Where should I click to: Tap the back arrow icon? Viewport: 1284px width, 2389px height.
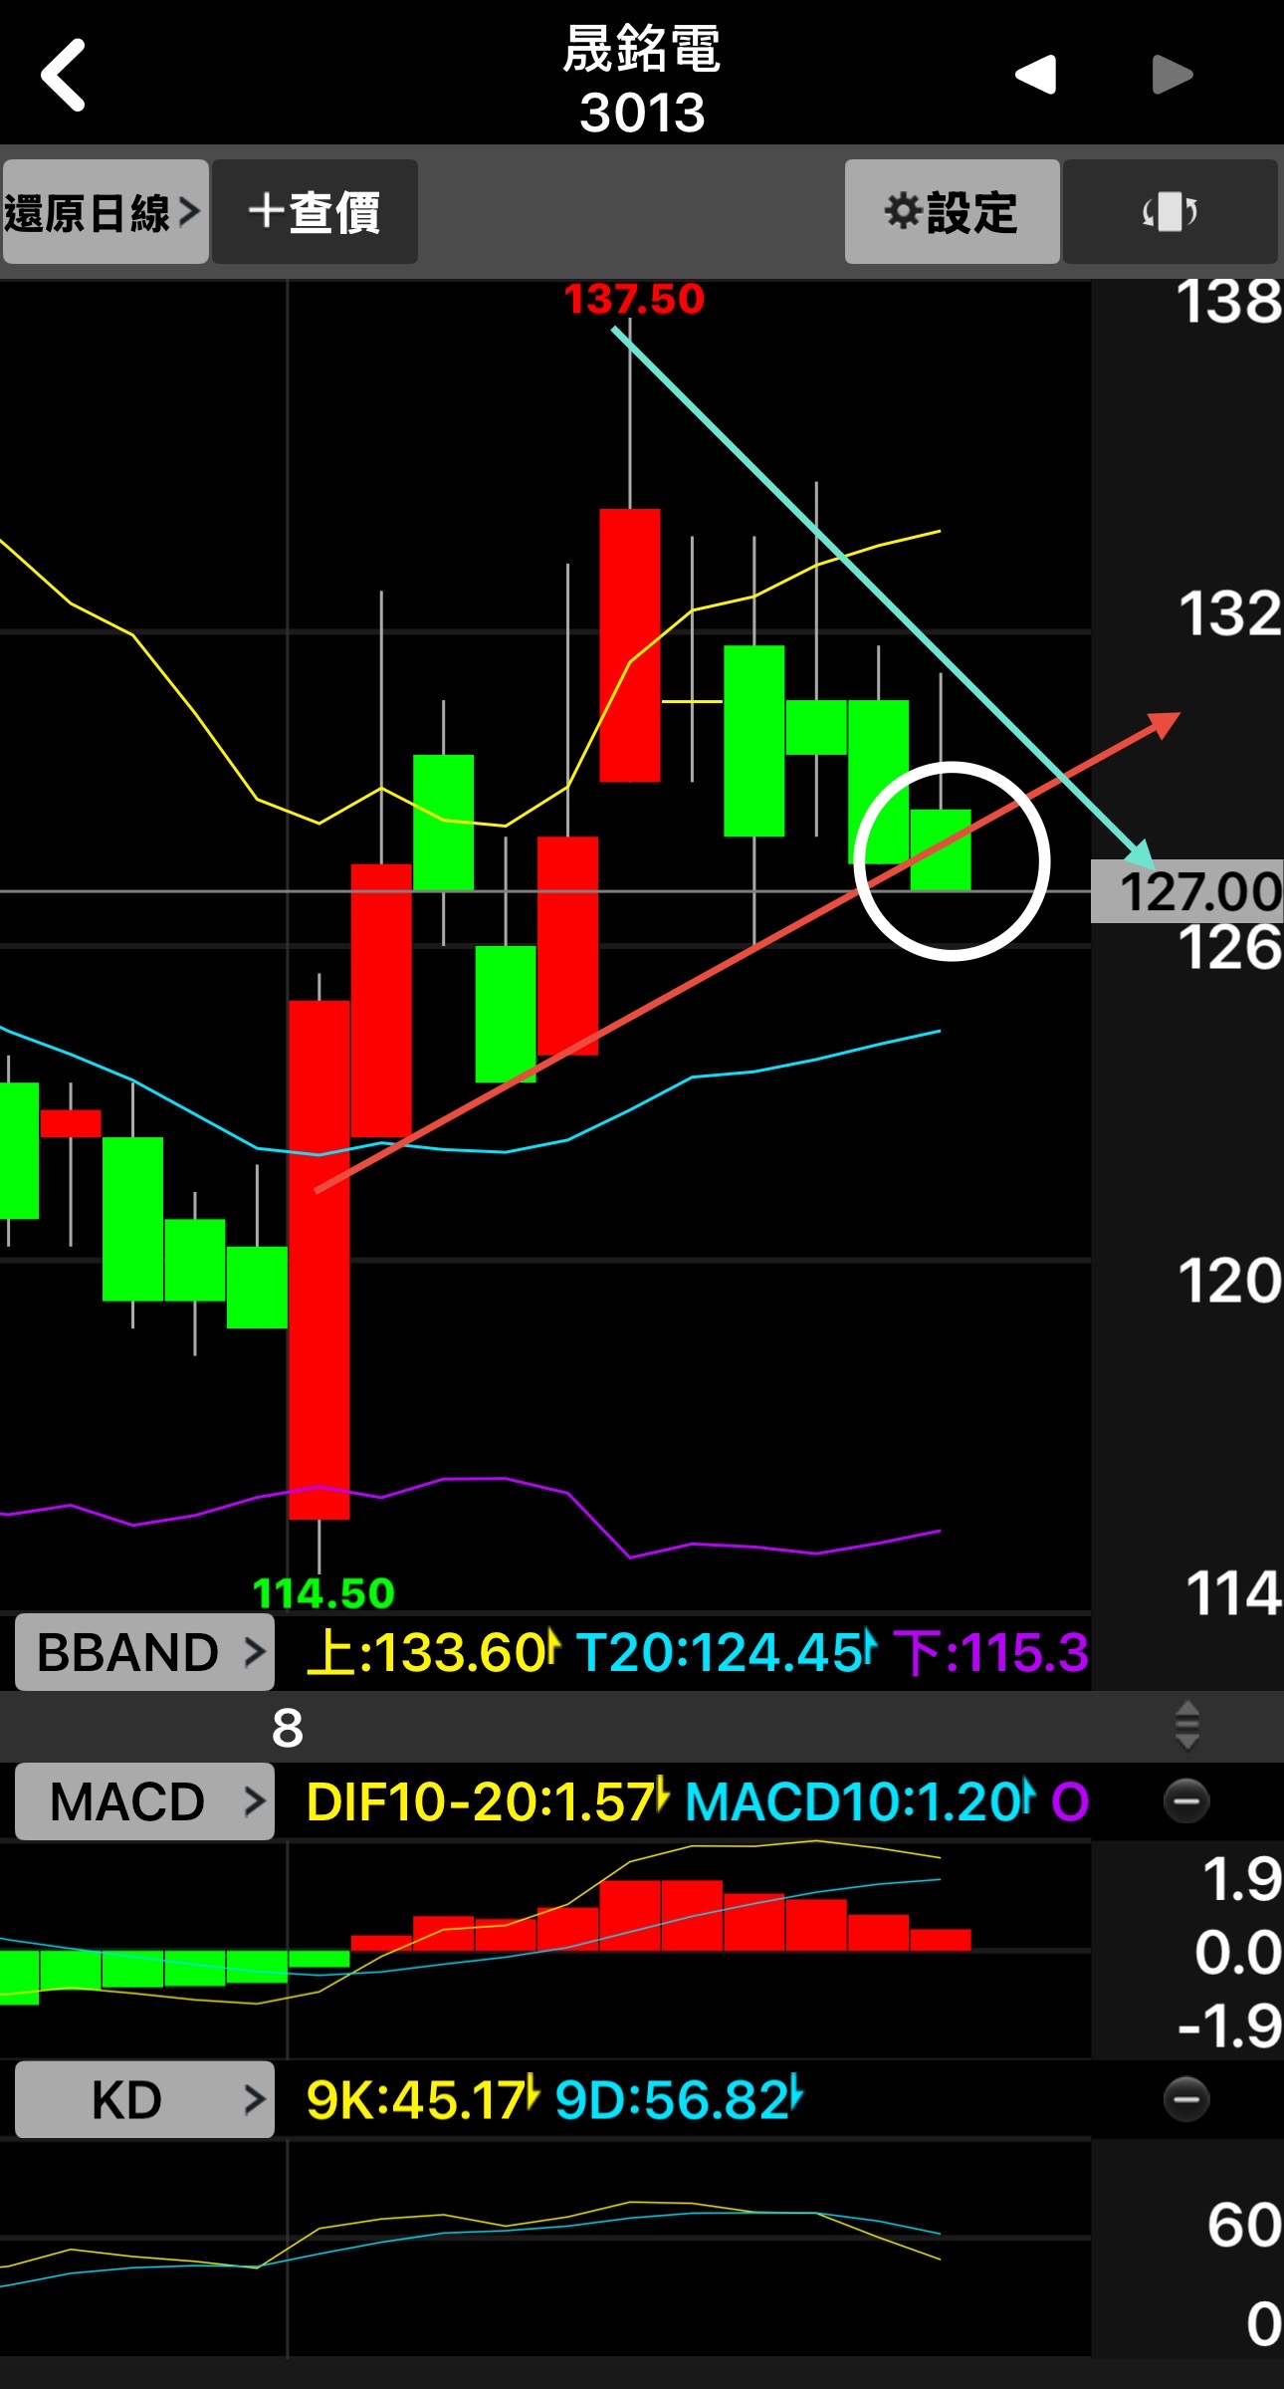63,75
